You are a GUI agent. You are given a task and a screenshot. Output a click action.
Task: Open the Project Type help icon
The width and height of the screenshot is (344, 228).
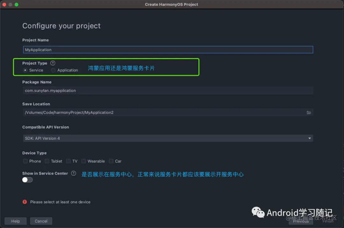[53, 63]
